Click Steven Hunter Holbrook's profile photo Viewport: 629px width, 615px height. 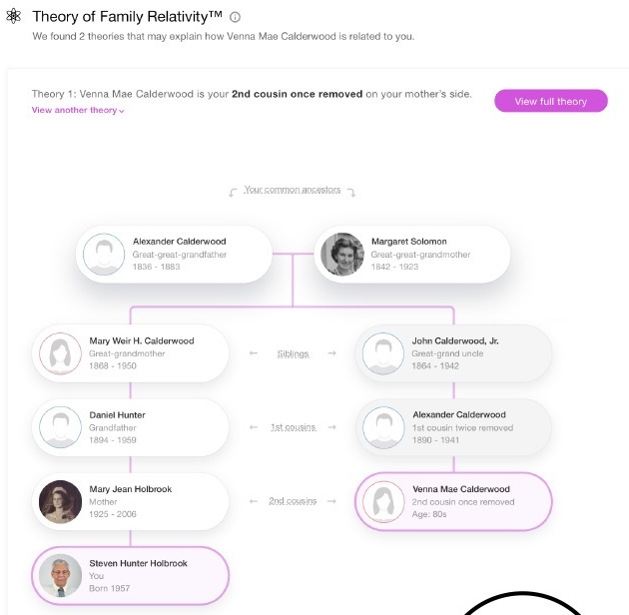pos(60,576)
